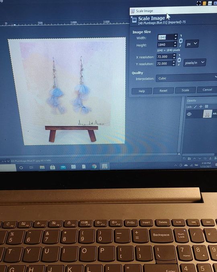
Task: Open Cortana circle on the taskbar
Action: tap(21, 168)
